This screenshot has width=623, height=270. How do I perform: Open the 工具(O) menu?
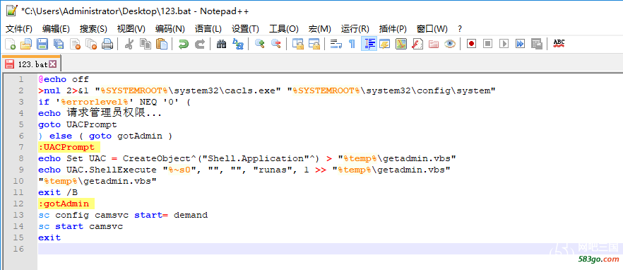[x=284, y=29]
